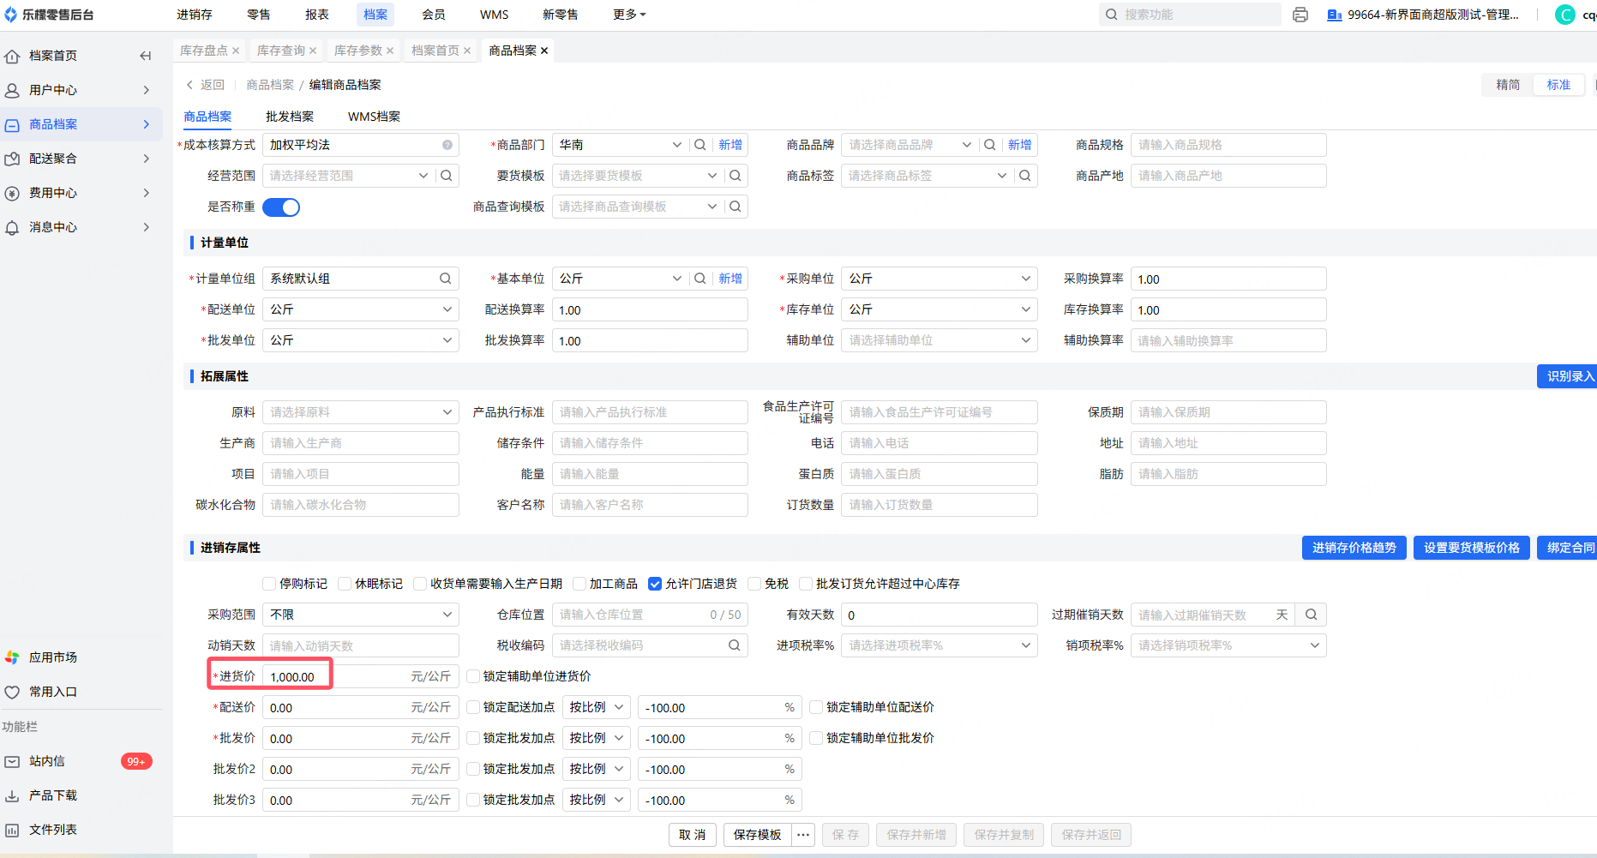Click the 新增 link beside 商品部门
Screen dimensions: 1597x858
[730, 145]
